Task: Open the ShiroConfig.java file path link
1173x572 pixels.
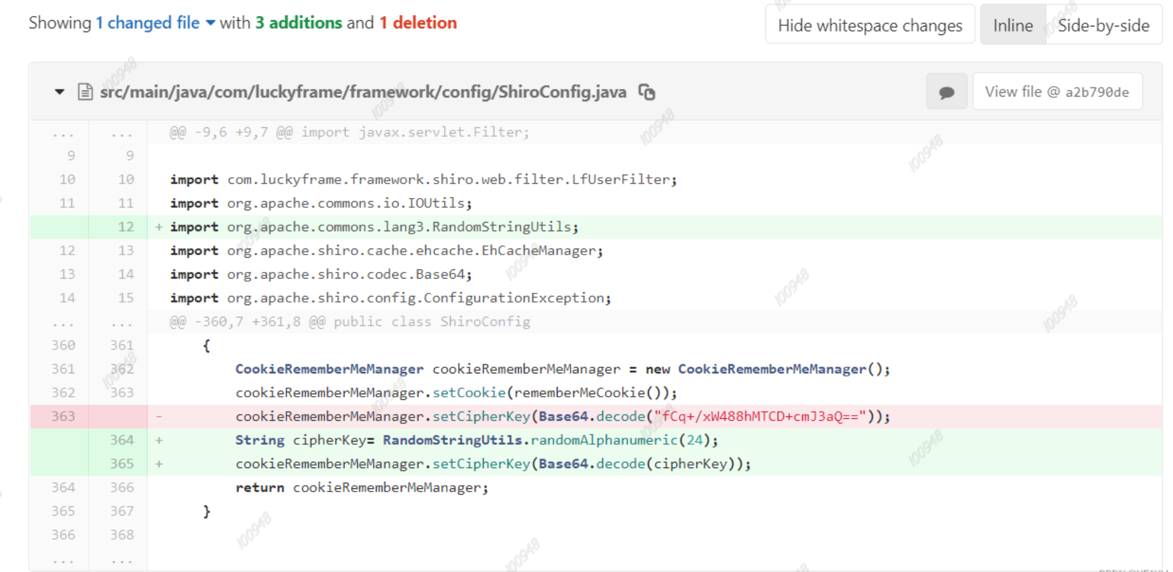Action: [x=363, y=92]
